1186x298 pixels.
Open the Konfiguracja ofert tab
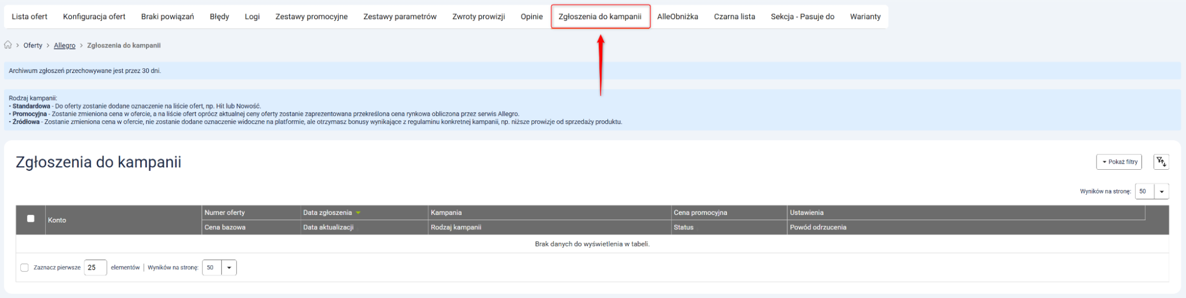[x=94, y=17]
